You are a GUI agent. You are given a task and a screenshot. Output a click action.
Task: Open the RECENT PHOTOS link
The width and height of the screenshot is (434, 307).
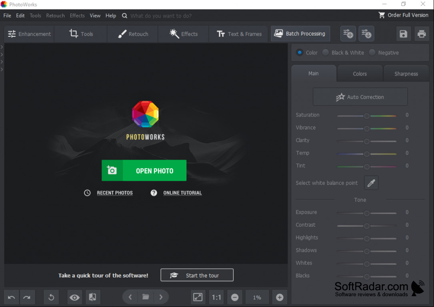point(114,193)
